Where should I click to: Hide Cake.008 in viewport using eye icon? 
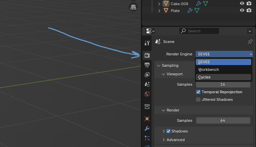point(242,3)
